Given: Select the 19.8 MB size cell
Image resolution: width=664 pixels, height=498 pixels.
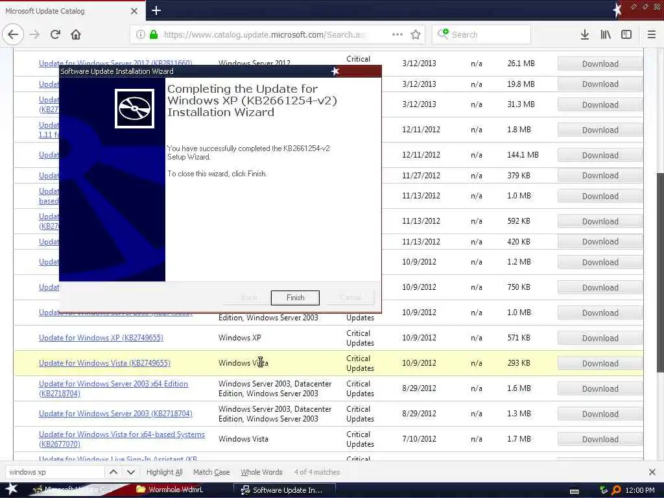Looking at the screenshot, I should pos(521,84).
